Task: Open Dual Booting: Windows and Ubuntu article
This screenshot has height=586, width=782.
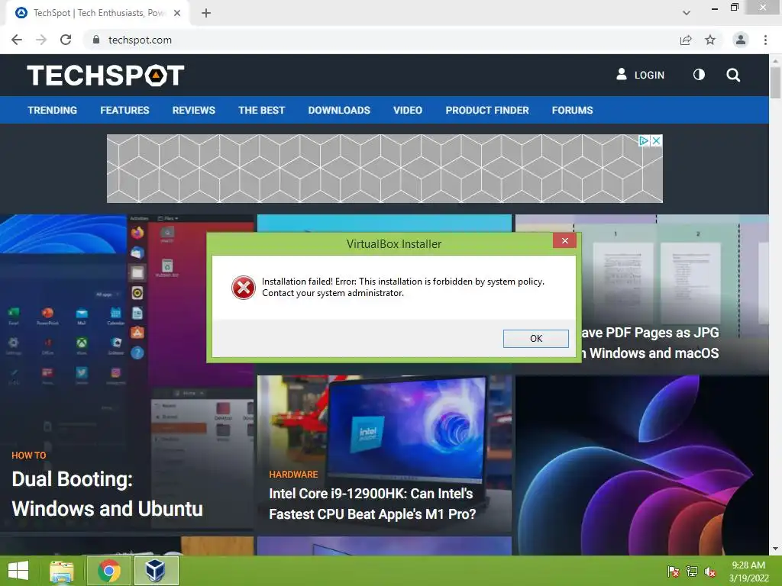Action: pyautogui.click(x=107, y=494)
